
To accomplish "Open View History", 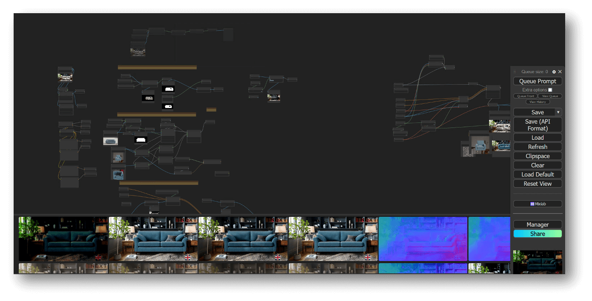I will click(537, 102).
